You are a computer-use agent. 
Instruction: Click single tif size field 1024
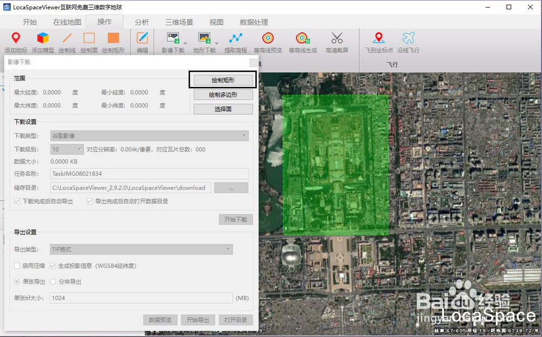[x=141, y=298]
